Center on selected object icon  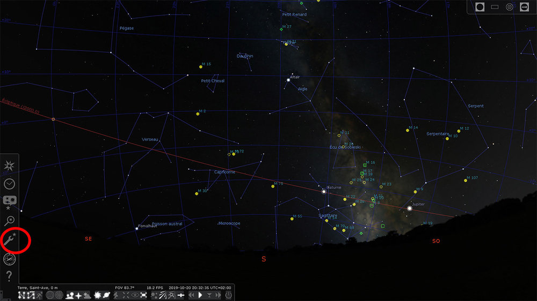pos(125,295)
